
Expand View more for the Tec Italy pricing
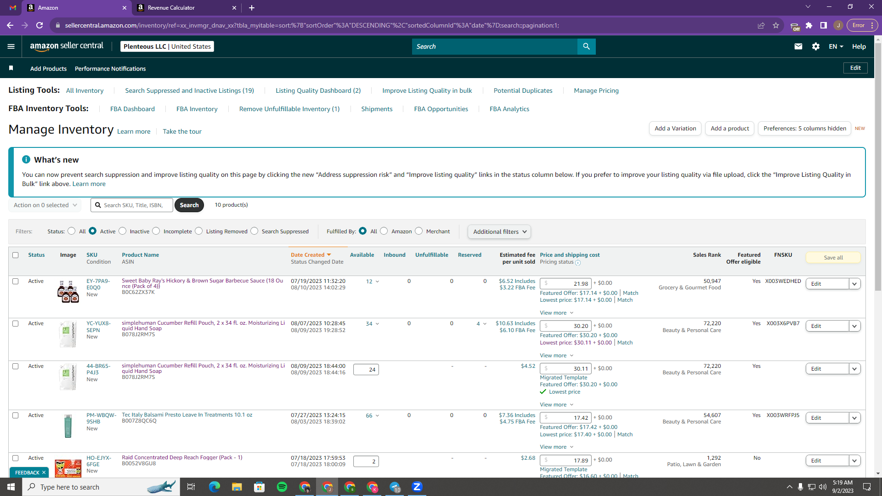(557, 447)
